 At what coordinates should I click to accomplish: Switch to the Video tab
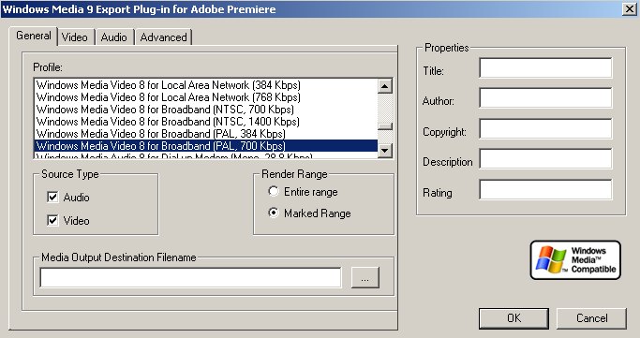click(76, 37)
